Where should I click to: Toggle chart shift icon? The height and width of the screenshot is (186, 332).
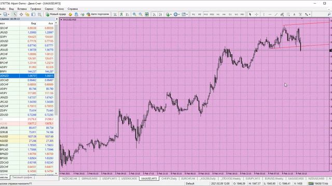point(160,14)
